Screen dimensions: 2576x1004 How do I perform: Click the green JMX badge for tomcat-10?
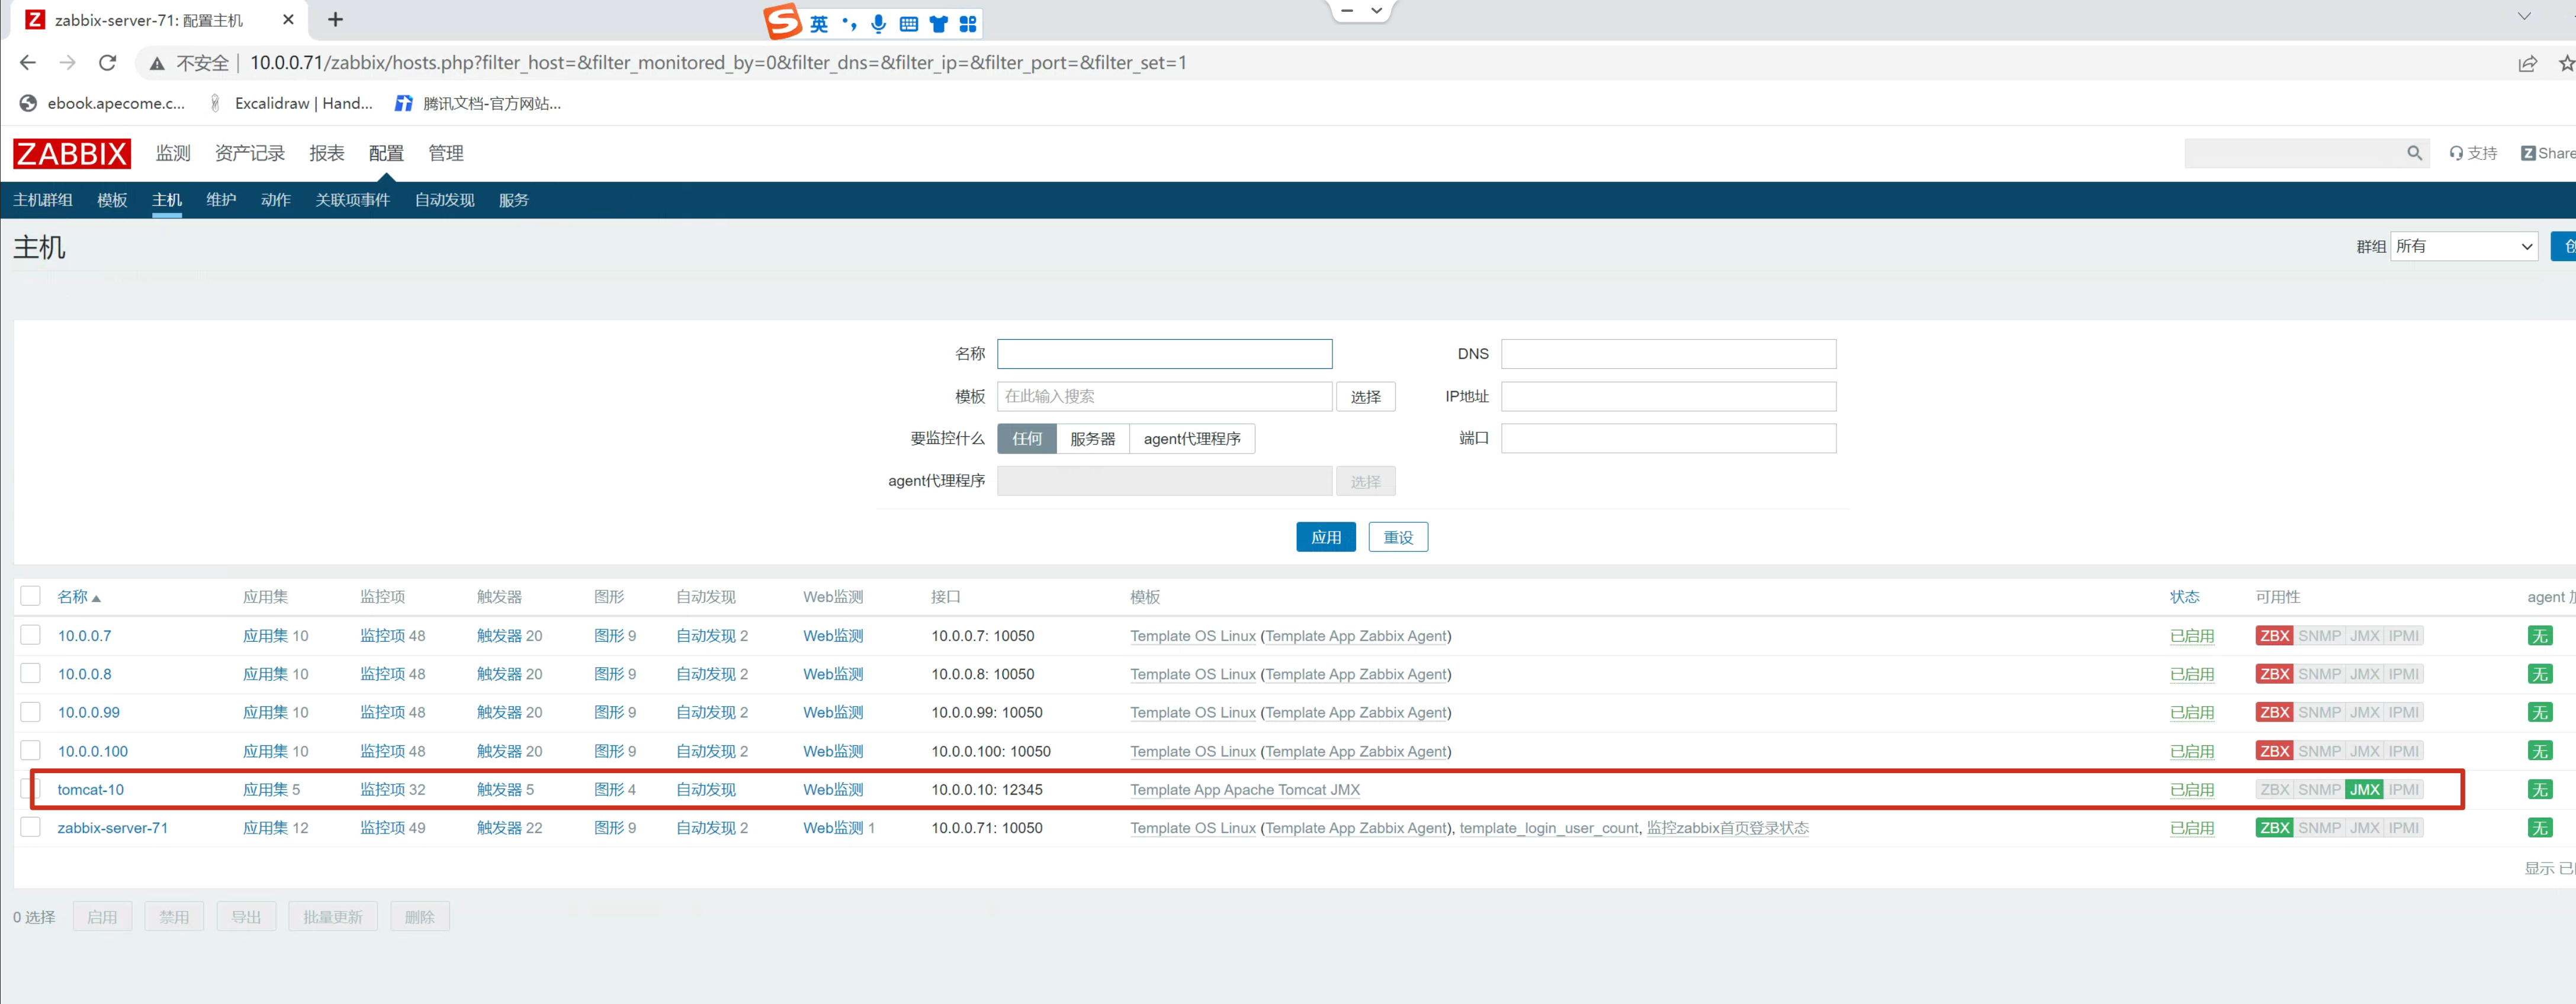coord(2364,789)
